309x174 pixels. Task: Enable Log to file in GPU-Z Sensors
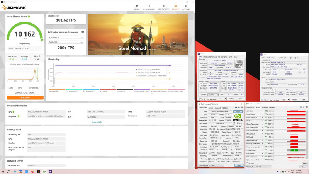(x=247, y=163)
